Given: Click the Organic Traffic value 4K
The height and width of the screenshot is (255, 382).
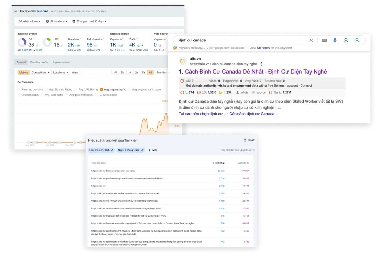Looking at the screenshot, I should coord(132,45).
